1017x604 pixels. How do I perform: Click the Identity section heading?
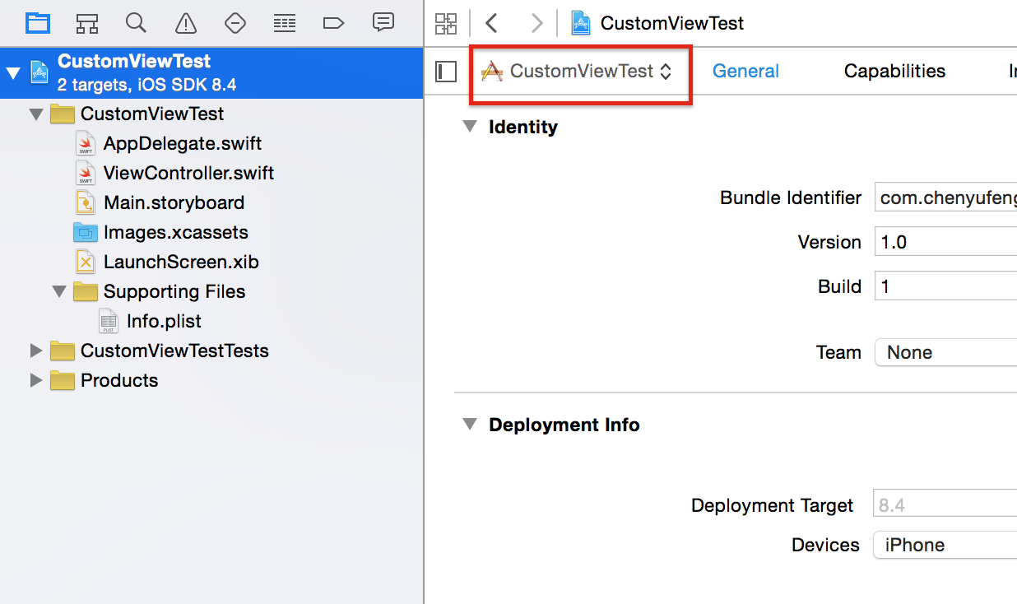click(x=523, y=127)
